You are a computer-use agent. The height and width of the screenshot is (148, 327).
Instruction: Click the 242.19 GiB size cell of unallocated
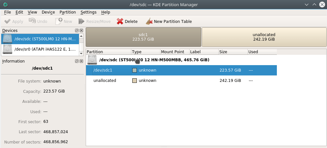230,80
